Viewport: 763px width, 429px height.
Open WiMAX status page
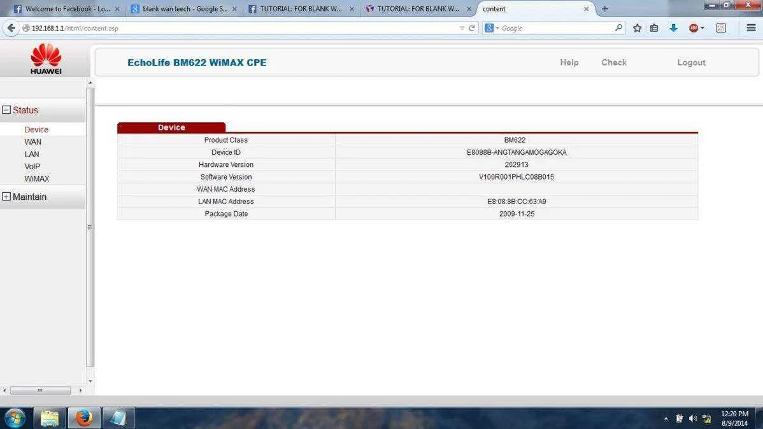pyautogui.click(x=37, y=178)
